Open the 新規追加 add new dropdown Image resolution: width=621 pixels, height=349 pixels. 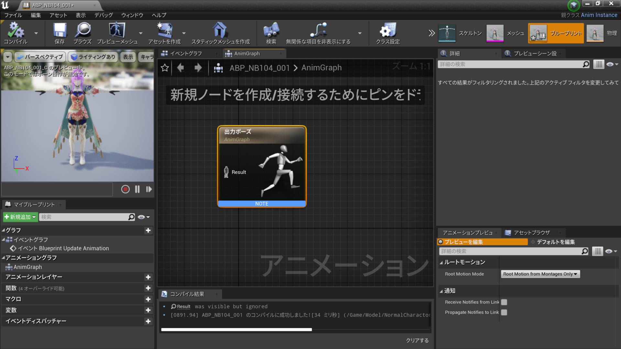pyautogui.click(x=20, y=217)
